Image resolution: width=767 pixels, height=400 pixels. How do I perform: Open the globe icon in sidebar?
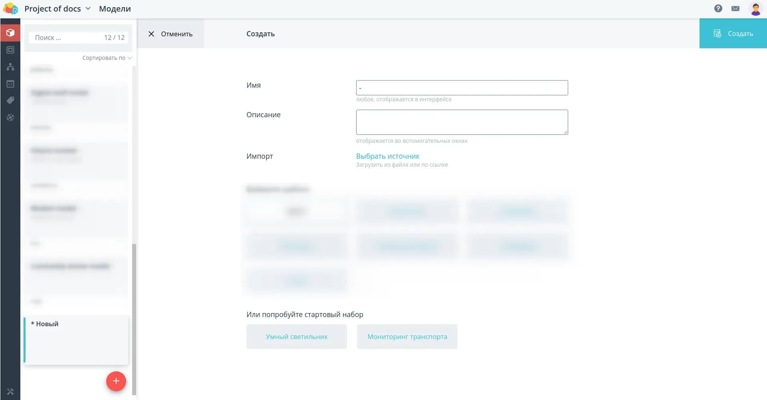click(10, 117)
